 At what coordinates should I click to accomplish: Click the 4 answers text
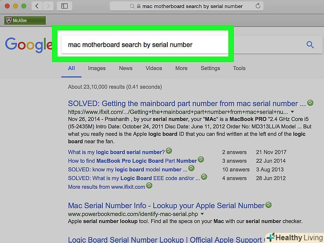coord(234,178)
